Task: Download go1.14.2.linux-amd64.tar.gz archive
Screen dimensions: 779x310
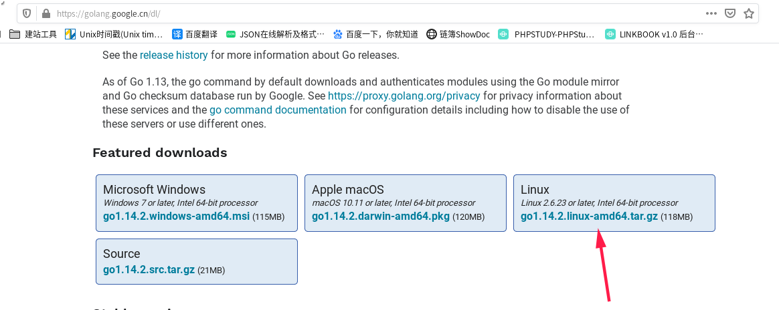Action: point(589,216)
